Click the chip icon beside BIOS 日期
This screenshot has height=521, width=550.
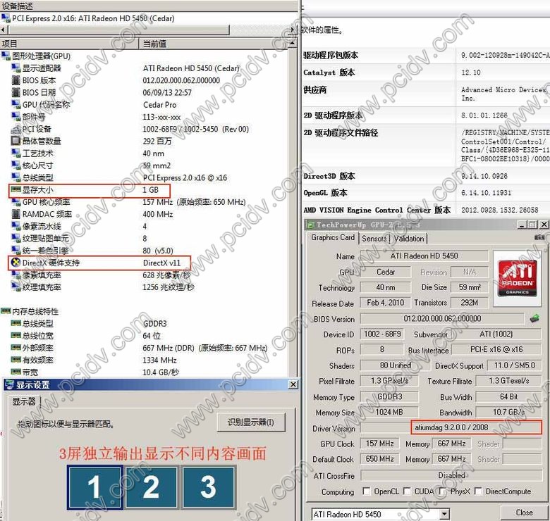[16, 92]
